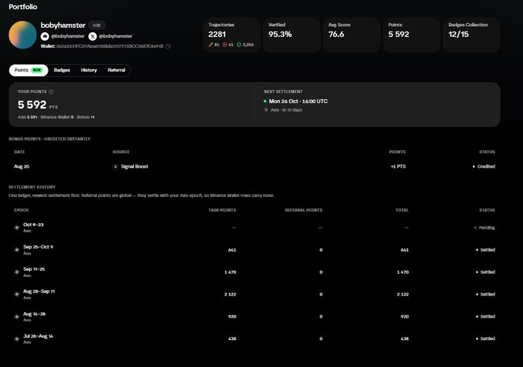
Task: Click the Sep 11–25 epoch label
Action: (34, 269)
